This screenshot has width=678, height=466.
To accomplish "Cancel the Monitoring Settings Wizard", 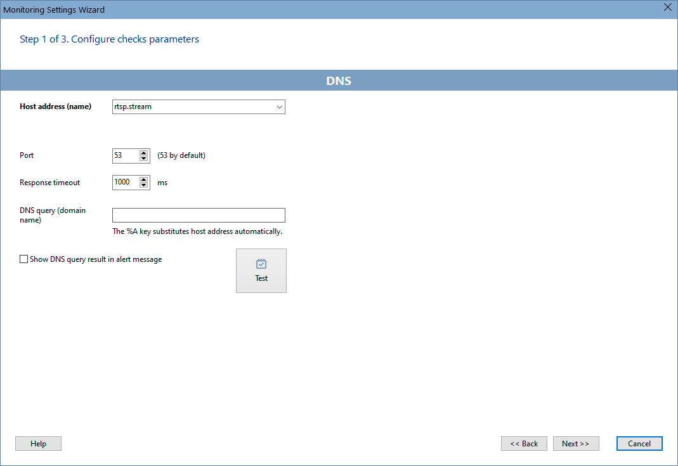I will [x=639, y=443].
